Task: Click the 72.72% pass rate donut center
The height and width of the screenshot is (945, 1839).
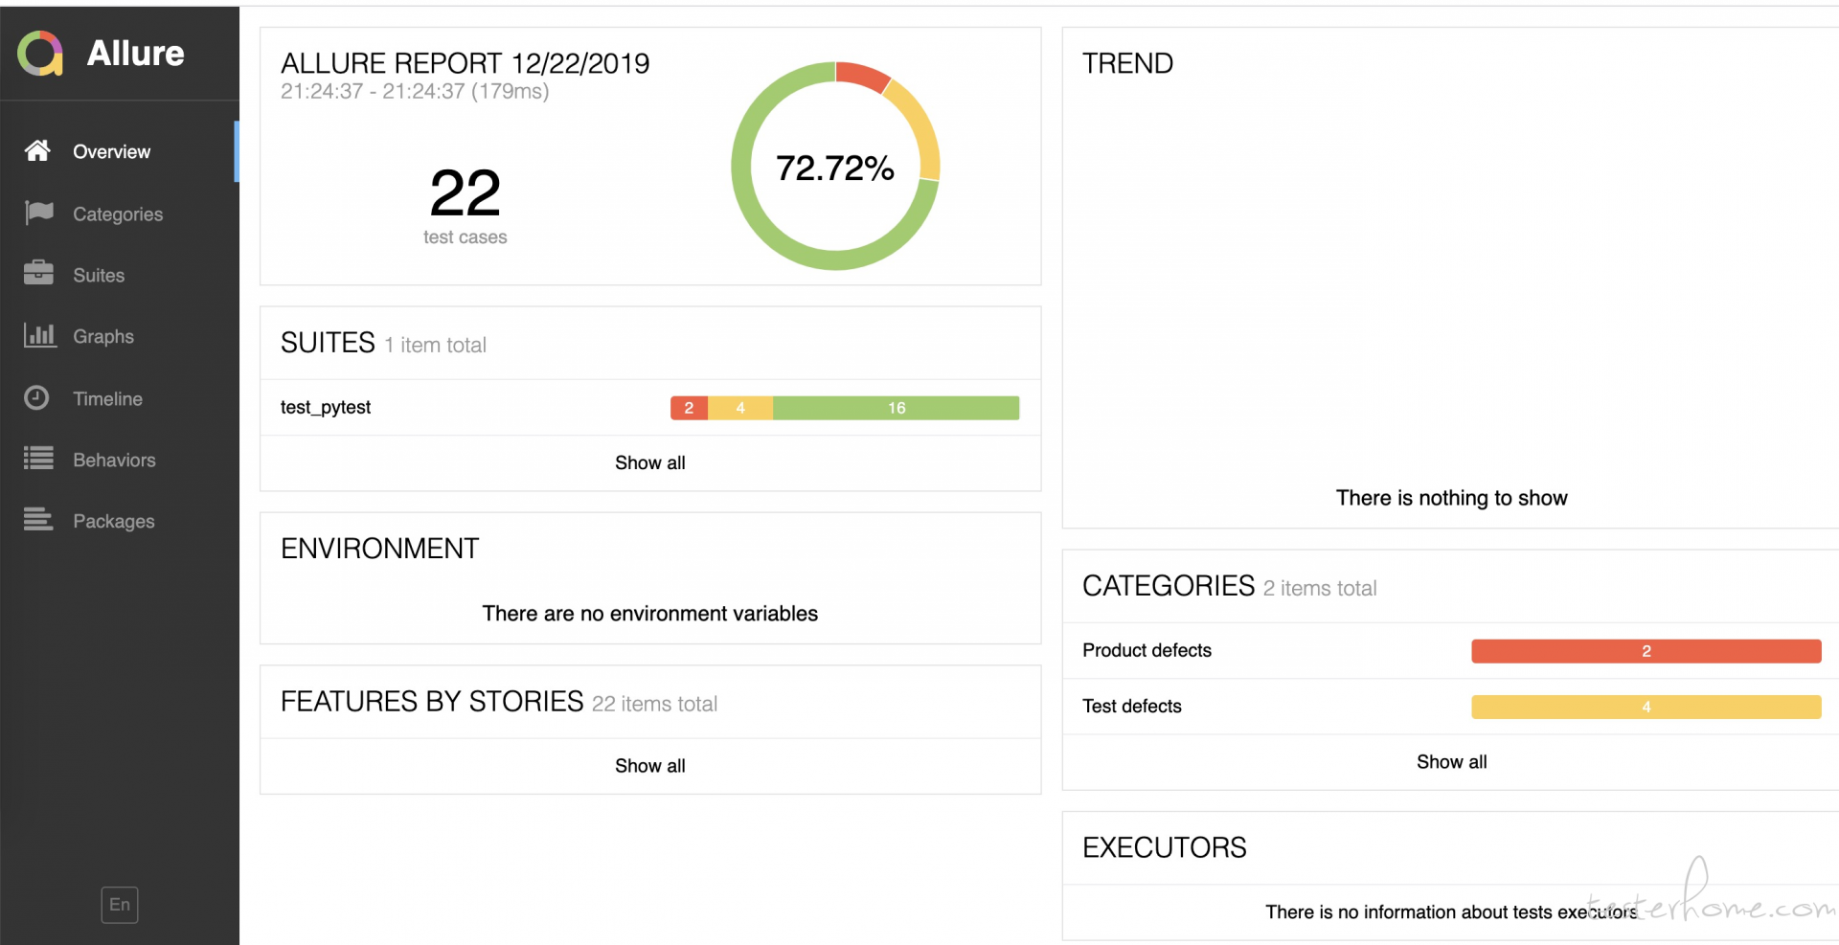Action: pos(835,168)
